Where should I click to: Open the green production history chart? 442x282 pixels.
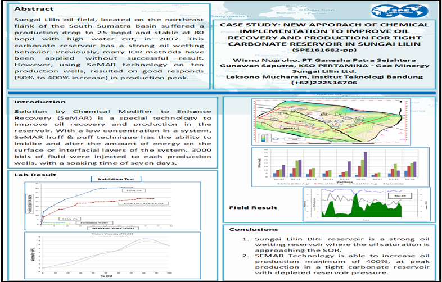pos(366,205)
